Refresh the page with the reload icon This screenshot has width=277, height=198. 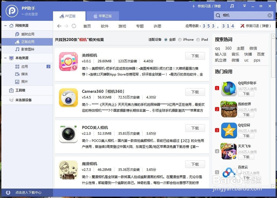point(74,26)
